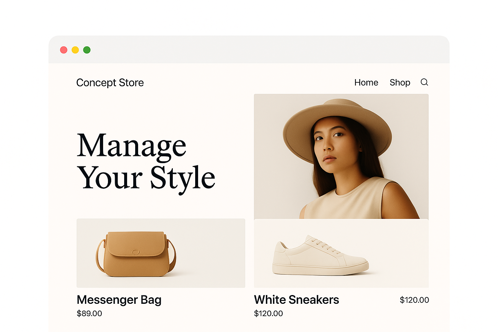The image size is (498, 332).
Task: Click the $89.00 price label
Action: [89, 314]
